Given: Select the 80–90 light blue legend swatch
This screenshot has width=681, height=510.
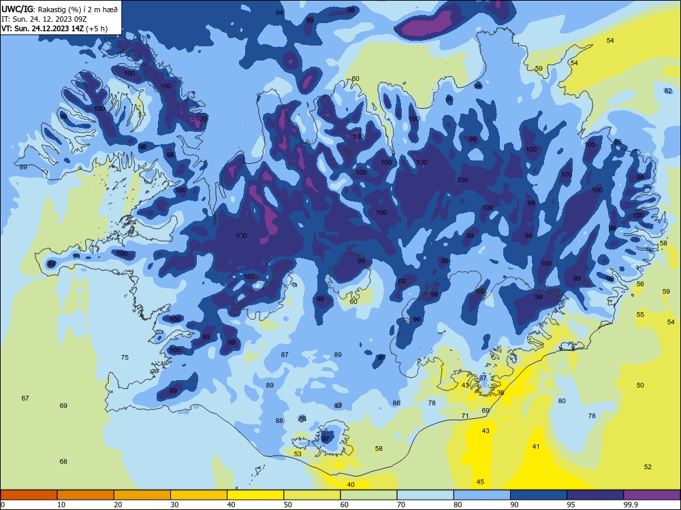Looking at the screenshot, I should tap(482, 495).
